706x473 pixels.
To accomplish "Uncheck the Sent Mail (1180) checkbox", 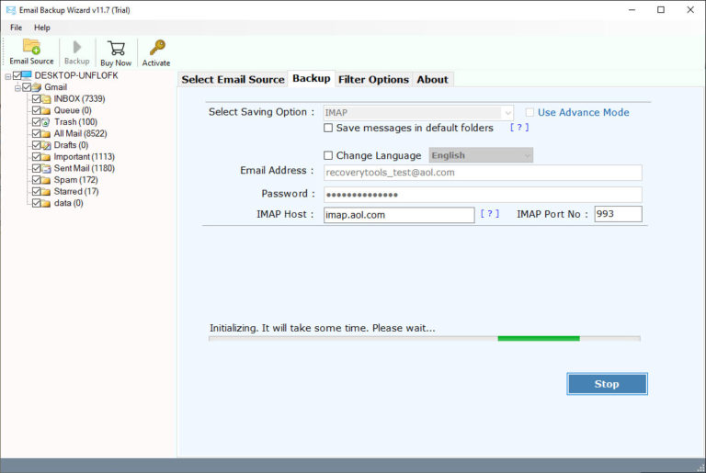I will (37, 168).
